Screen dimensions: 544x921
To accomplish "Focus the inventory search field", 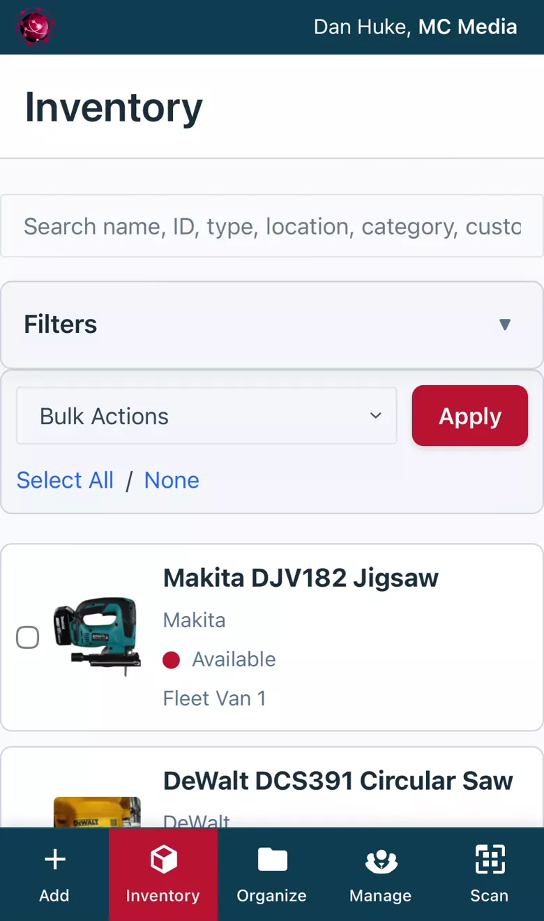I will tap(272, 226).
